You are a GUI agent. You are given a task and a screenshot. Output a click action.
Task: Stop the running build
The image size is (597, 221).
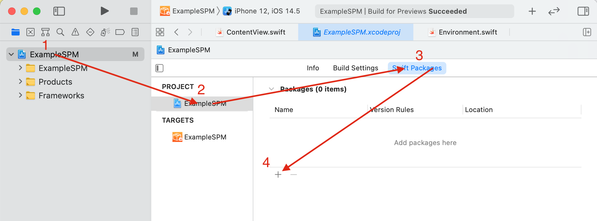tap(134, 11)
